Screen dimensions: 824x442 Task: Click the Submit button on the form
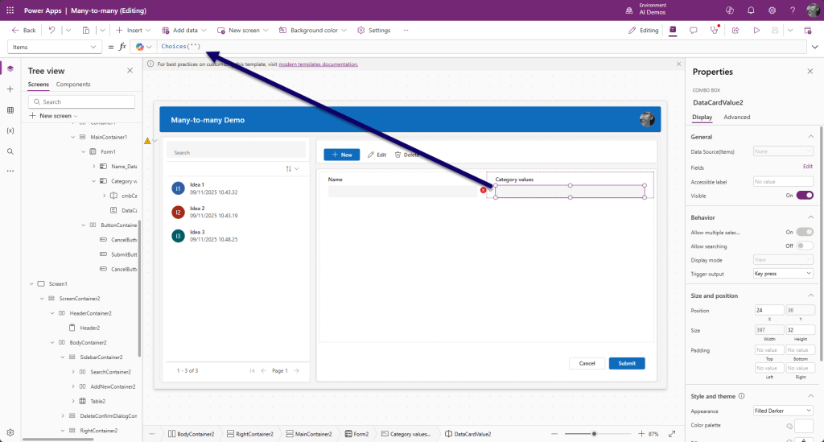pos(626,363)
